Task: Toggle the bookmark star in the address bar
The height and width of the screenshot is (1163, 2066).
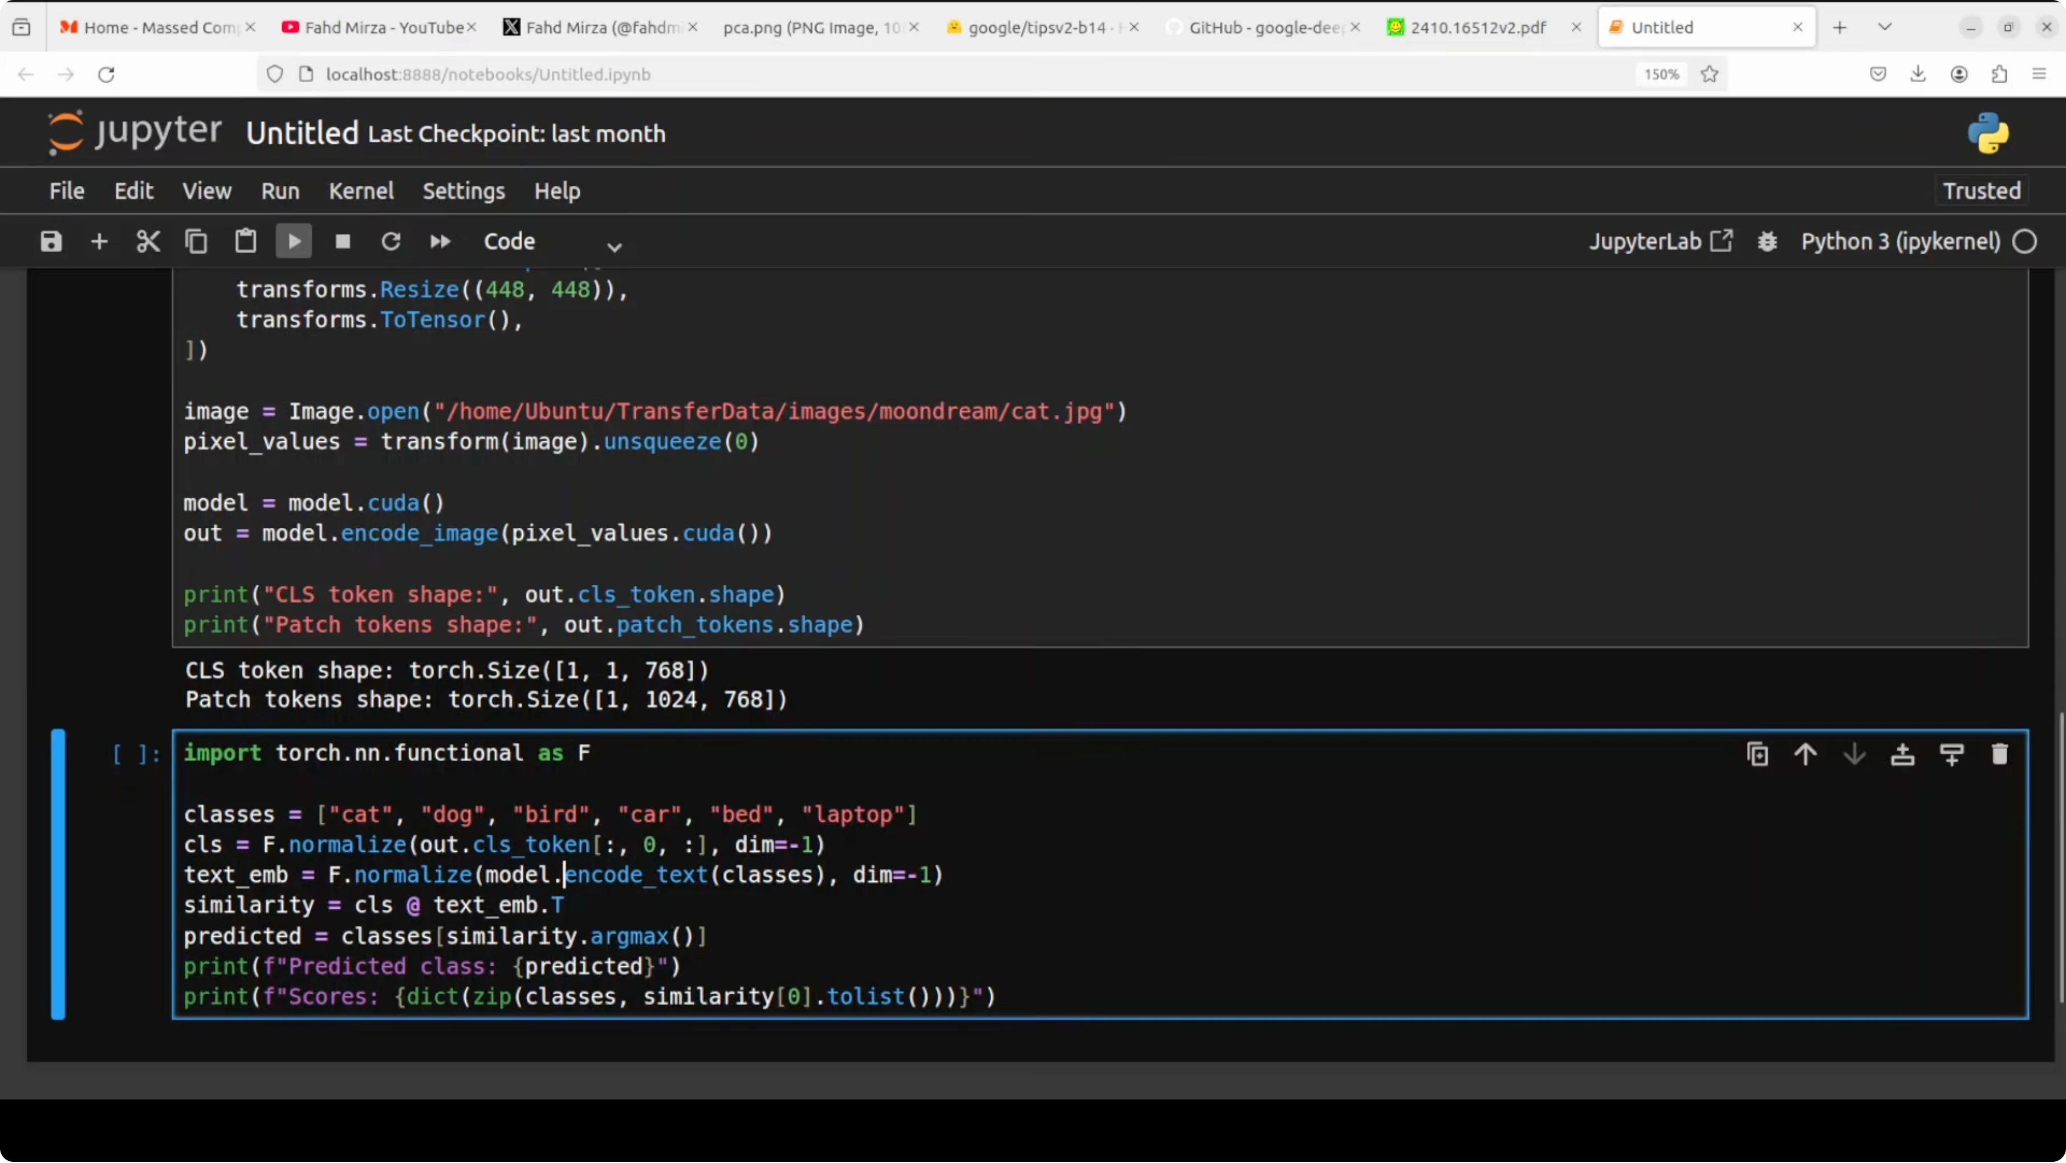Action: pos(1709,75)
